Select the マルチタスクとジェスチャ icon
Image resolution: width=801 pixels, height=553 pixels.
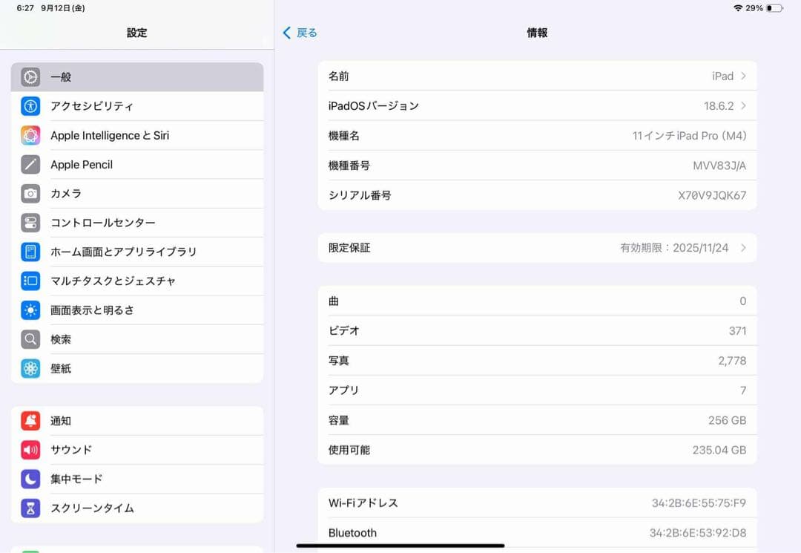(30, 281)
